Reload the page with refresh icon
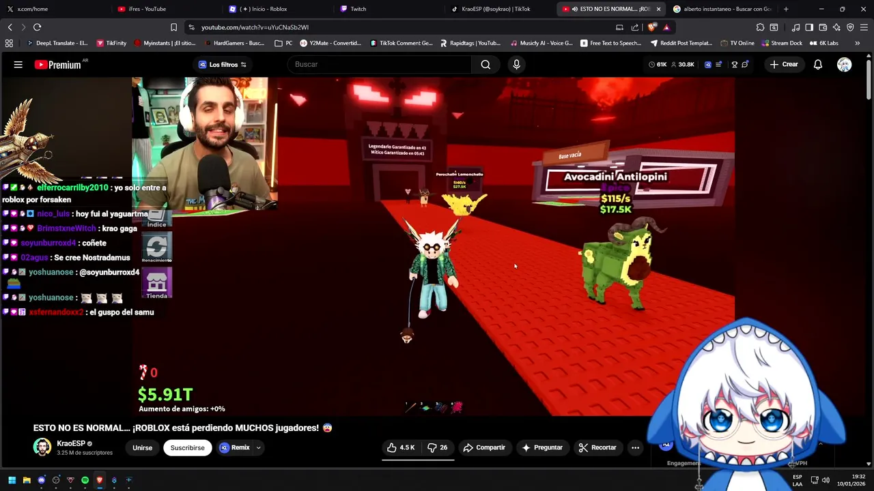This screenshot has width=874, height=491. [37, 27]
